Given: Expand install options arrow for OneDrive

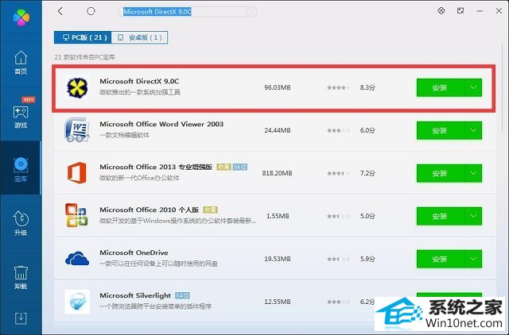Looking at the screenshot, I should (x=473, y=259).
